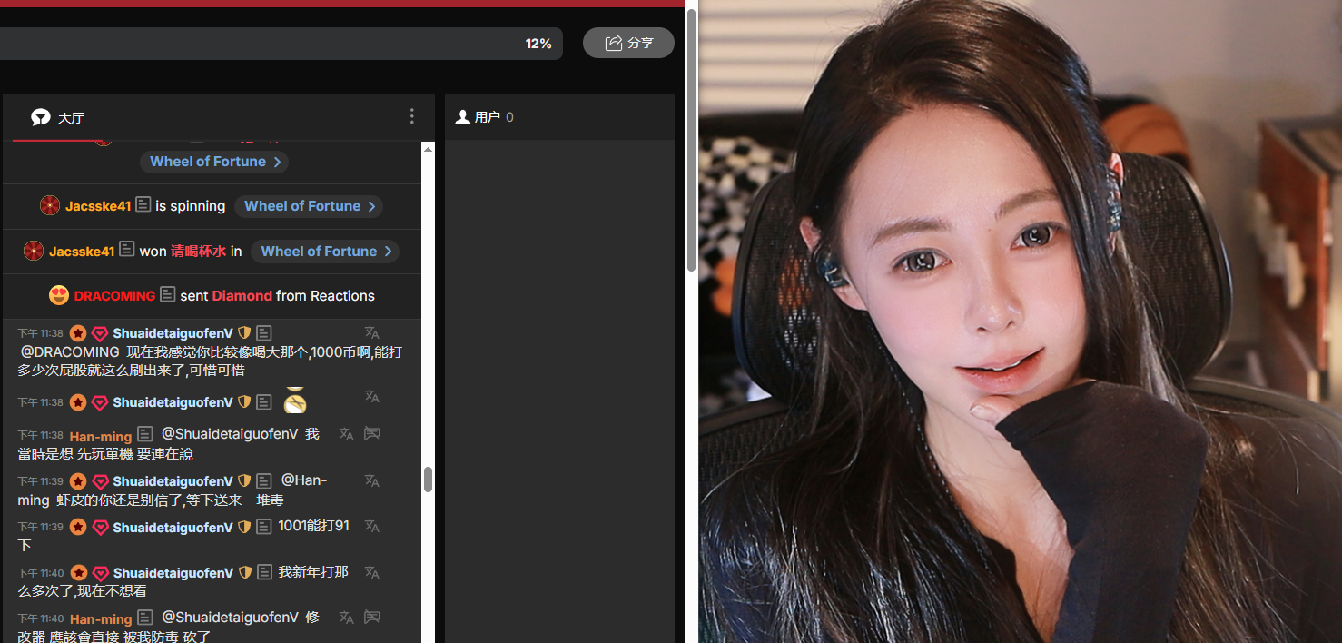The height and width of the screenshot is (643, 1342).
Task: Translate the '我新年打那么多次了' message
Action: [x=371, y=572]
